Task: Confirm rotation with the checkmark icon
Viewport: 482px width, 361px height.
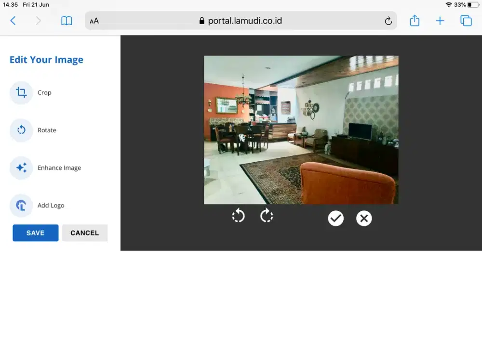Action: coord(336,219)
